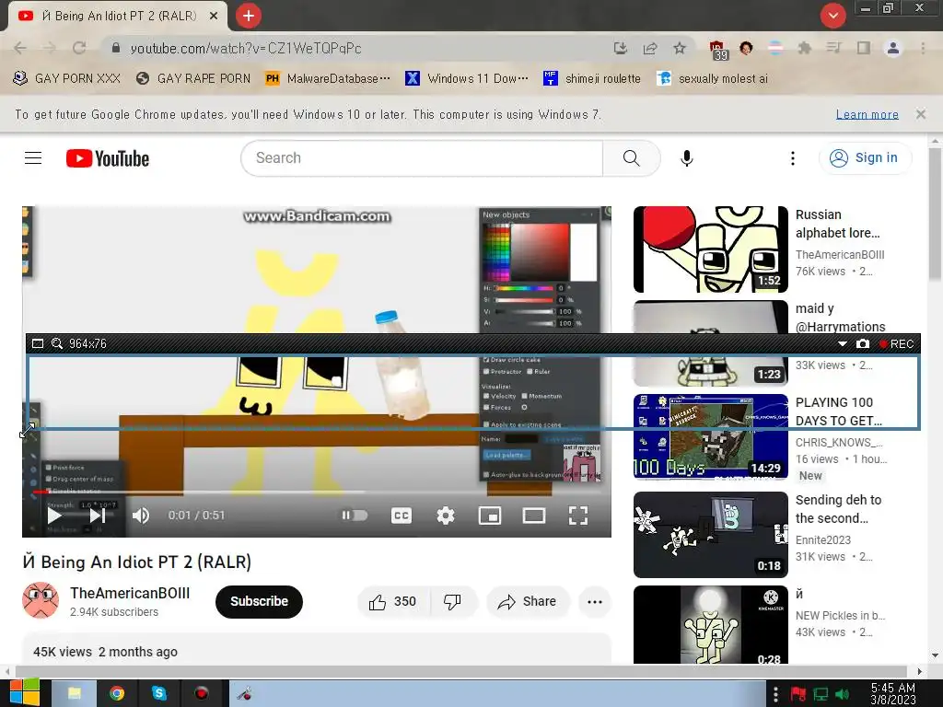Like the video with 350 likes
This screenshot has height=707, width=943.
pos(393,602)
